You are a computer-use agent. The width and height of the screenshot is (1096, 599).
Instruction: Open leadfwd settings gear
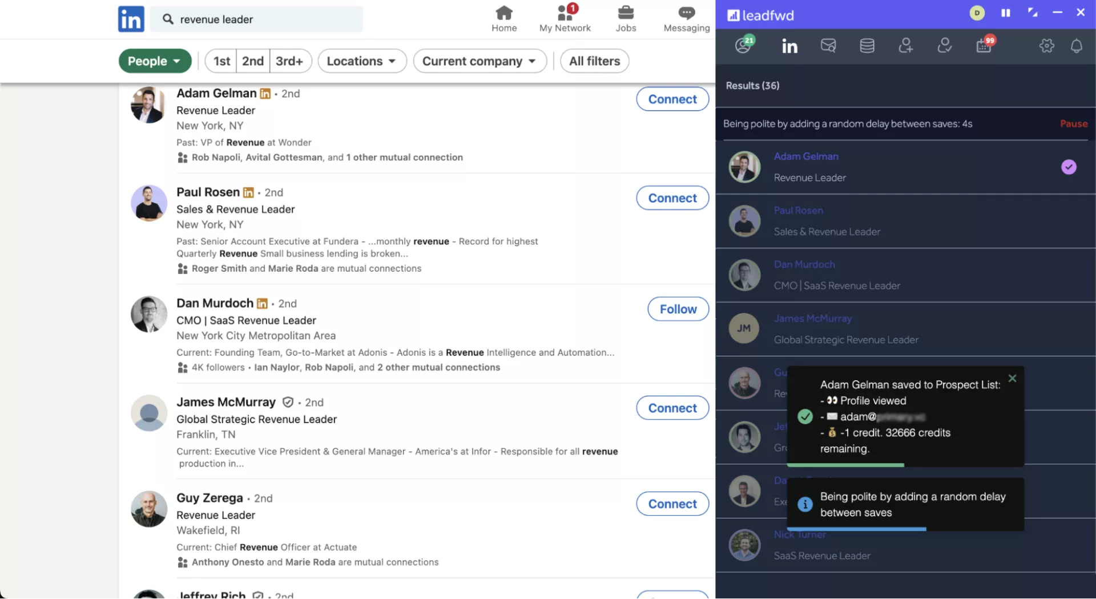coord(1046,46)
